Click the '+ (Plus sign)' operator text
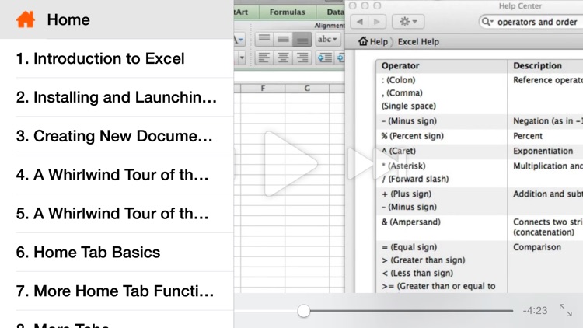This screenshot has width=583, height=328. (407, 194)
